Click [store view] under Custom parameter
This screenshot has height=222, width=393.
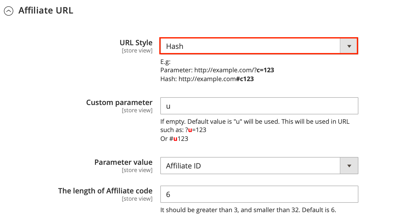[137, 110]
